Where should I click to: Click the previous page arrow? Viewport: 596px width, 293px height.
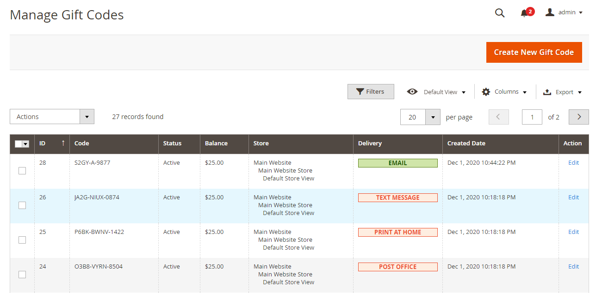pyautogui.click(x=498, y=117)
